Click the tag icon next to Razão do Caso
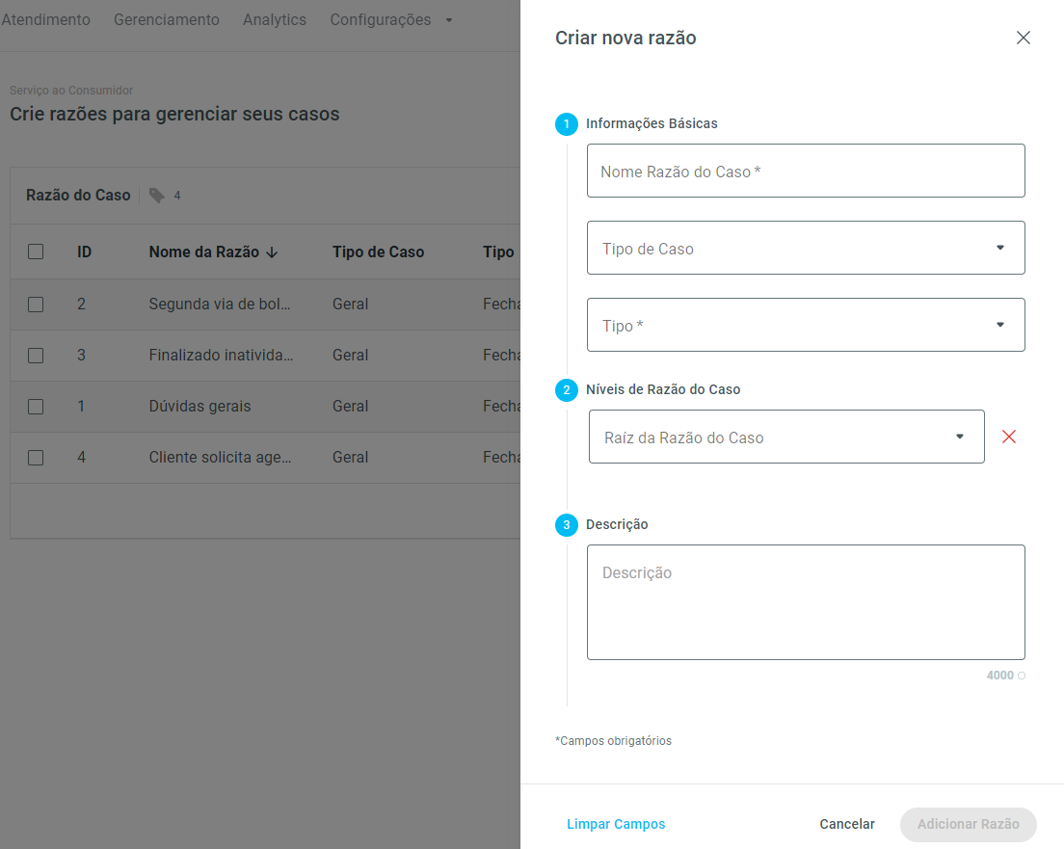Image resolution: width=1064 pixels, height=849 pixels. click(157, 196)
